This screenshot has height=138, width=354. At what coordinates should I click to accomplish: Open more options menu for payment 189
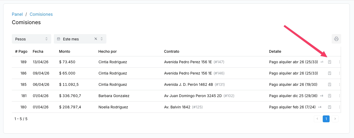pos(339,62)
